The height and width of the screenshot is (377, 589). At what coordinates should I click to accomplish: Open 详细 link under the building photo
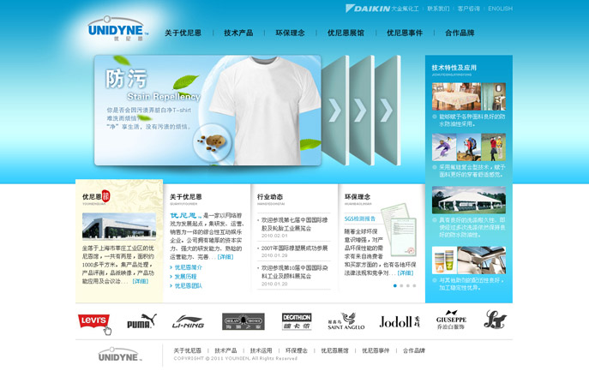[x=141, y=281]
